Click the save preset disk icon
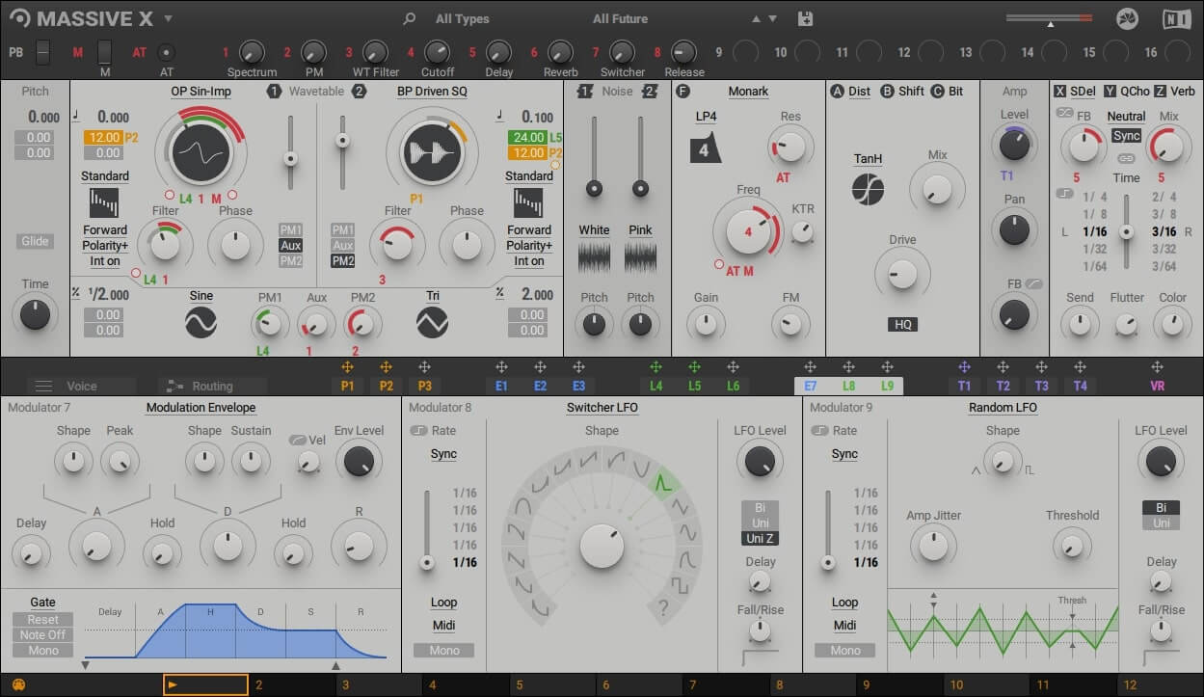This screenshot has width=1204, height=697. coord(806,17)
